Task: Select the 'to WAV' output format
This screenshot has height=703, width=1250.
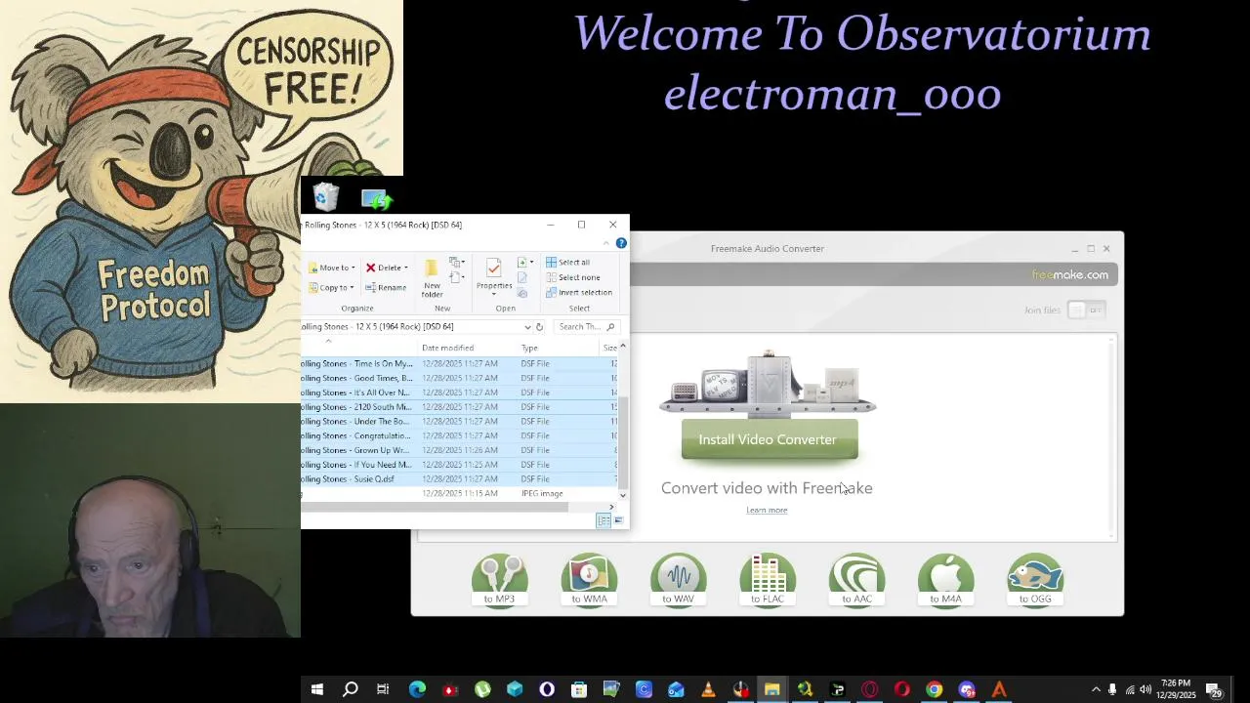Action: click(x=678, y=580)
